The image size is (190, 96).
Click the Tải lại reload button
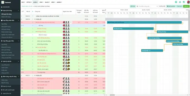pyautogui.click(x=133, y=6)
